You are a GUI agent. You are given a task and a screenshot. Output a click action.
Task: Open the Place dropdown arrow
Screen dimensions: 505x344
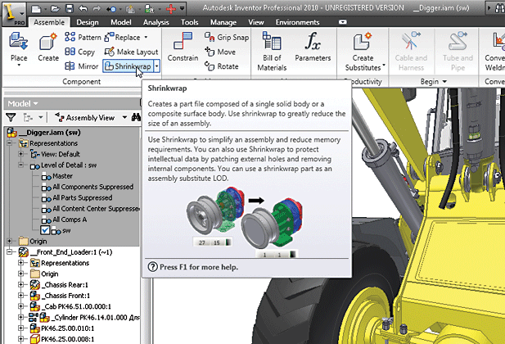coord(19,66)
